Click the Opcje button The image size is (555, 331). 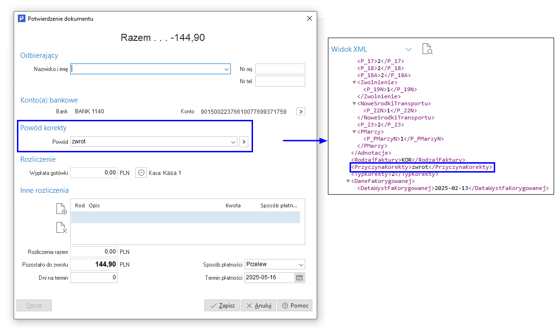[x=34, y=306]
